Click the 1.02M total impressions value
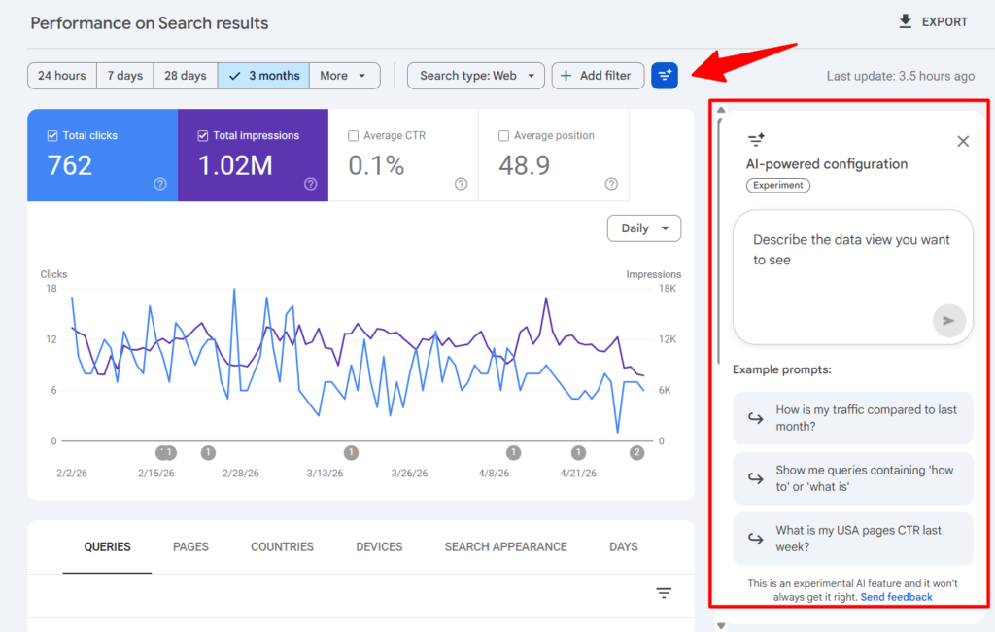Image resolution: width=995 pixels, height=632 pixels. [235, 166]
